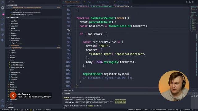Expand the Modal folder
The height and width of the screenshot is (111, 198).
[13, 28]
